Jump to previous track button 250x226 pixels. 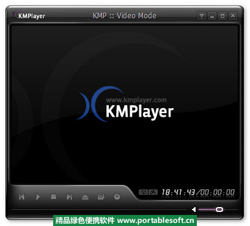point(21,197)
